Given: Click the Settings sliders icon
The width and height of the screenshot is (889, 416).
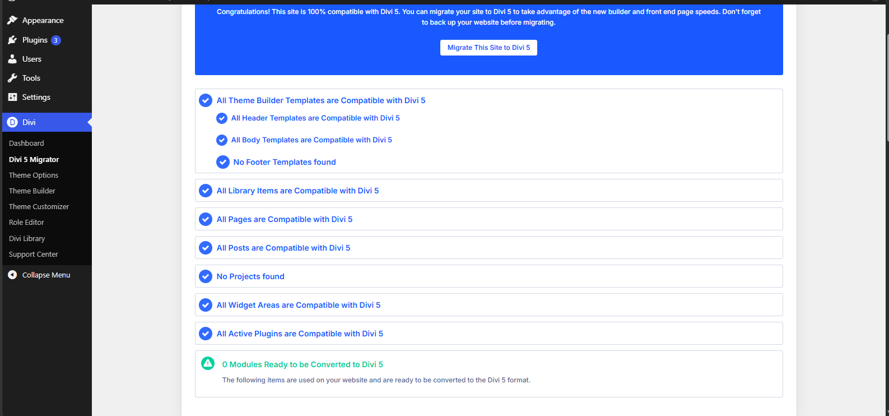Looking at the screenshot, I should pos(12,97).
